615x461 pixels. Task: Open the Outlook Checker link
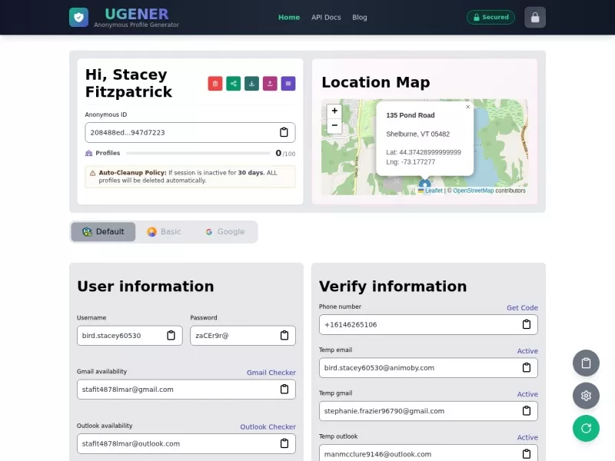(x=268, y=426)
